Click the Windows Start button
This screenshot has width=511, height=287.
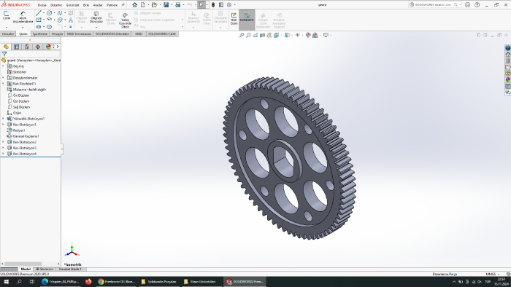(x=6, y=281)
